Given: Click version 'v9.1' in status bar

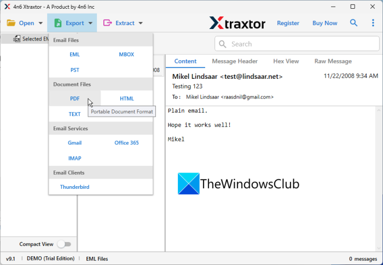Looking at the screenshot, I should coord(10,258).
